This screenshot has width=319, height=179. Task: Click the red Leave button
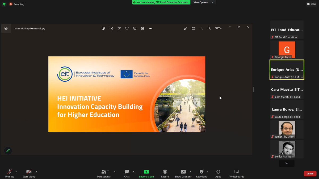click(310, 173)
